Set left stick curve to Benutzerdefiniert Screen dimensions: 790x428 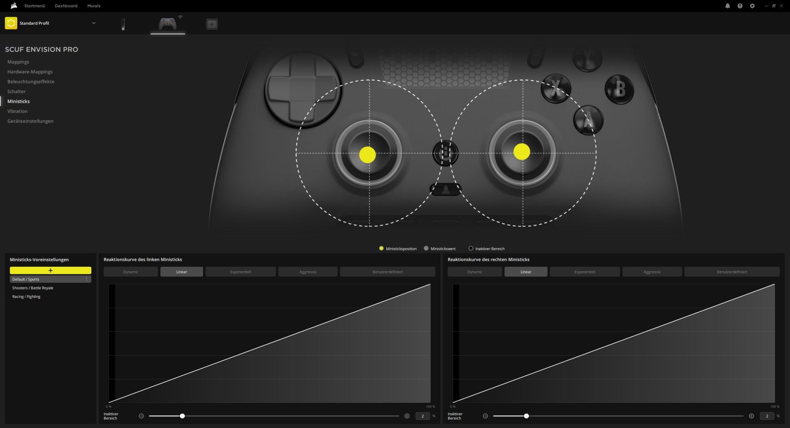pyautogui.click(x=388, y=272)
